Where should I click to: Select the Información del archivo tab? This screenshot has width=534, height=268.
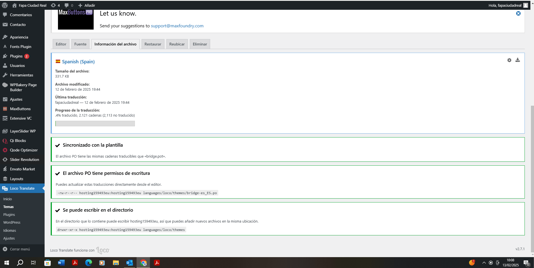(x=115, y=44)
